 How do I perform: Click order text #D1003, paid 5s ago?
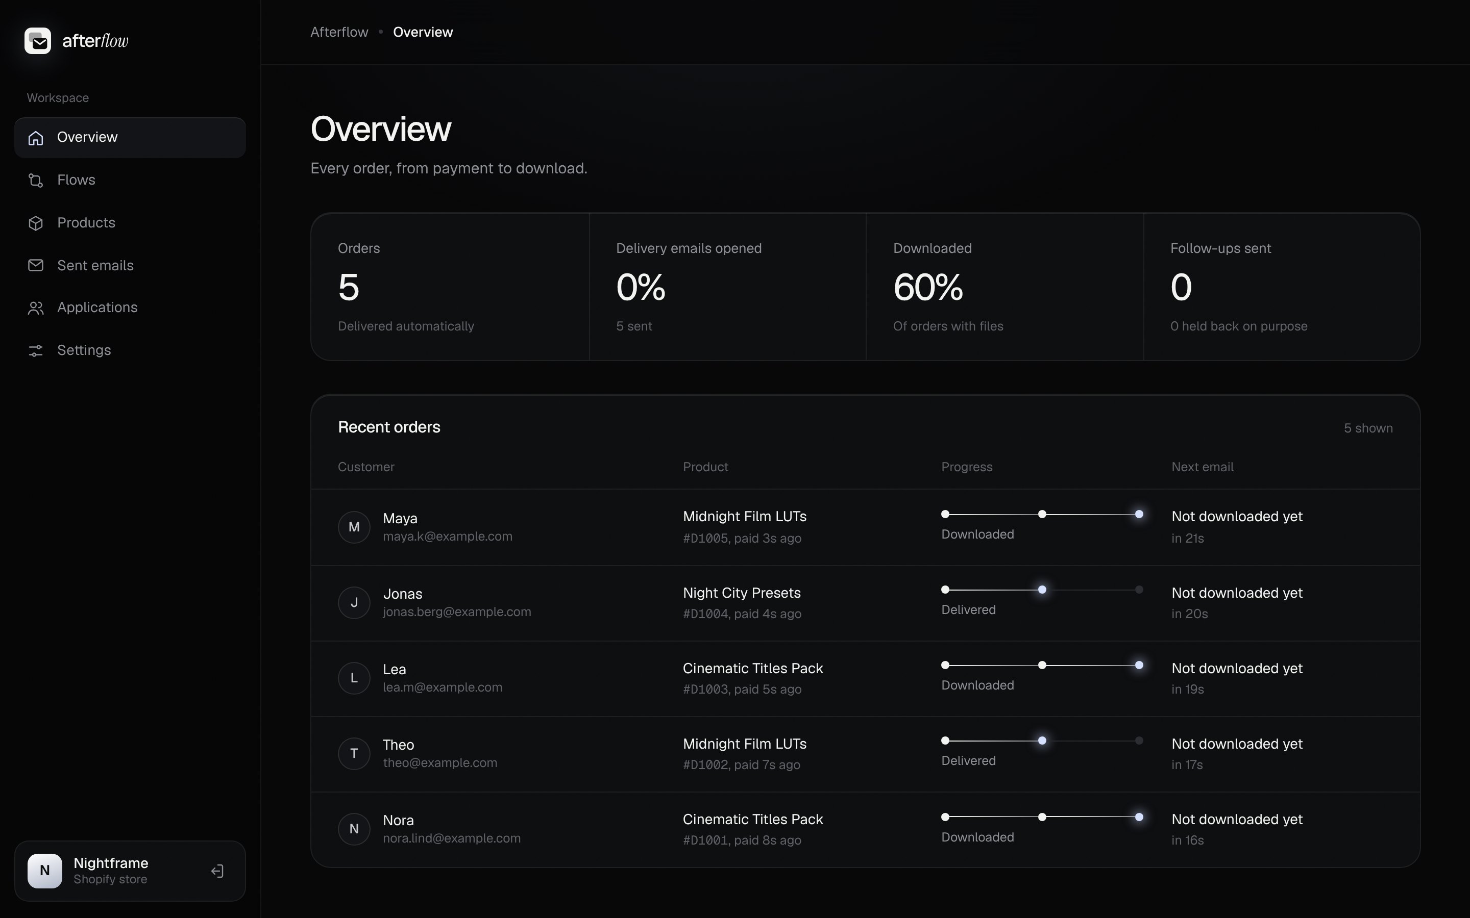click(x=742, y=690)
